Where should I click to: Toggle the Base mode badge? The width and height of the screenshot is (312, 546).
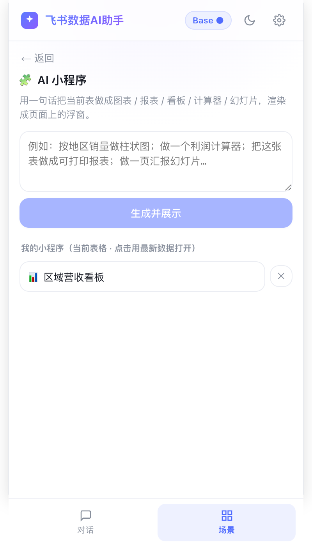point(208,20)
